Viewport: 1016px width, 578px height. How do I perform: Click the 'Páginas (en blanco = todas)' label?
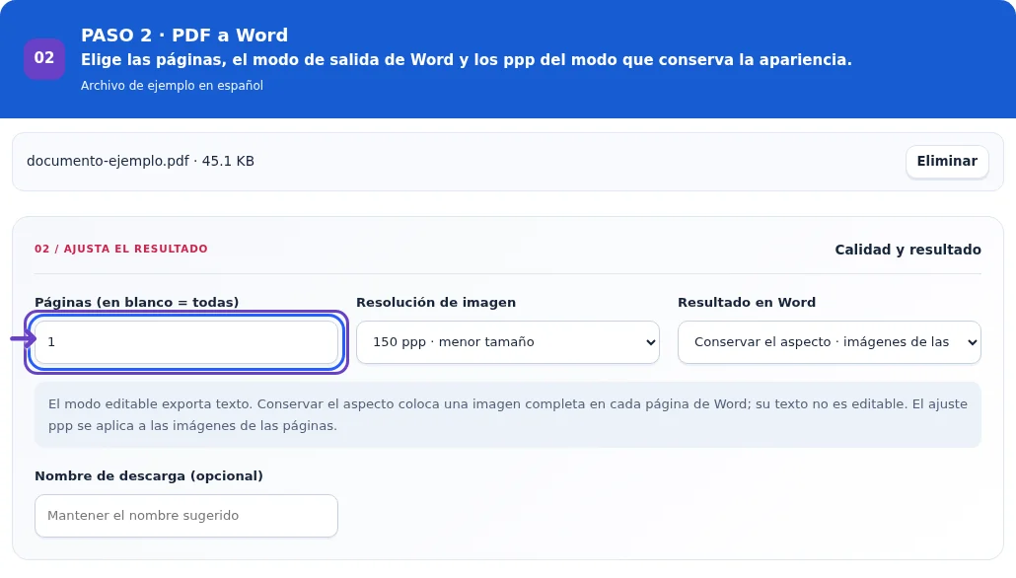point(137,303)
